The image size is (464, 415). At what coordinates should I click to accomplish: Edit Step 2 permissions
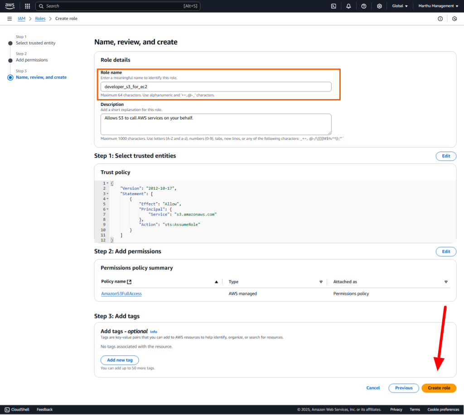click(x=446, y=252)
